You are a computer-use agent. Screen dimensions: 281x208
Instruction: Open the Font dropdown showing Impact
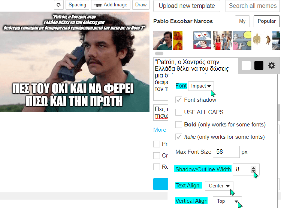201,86
